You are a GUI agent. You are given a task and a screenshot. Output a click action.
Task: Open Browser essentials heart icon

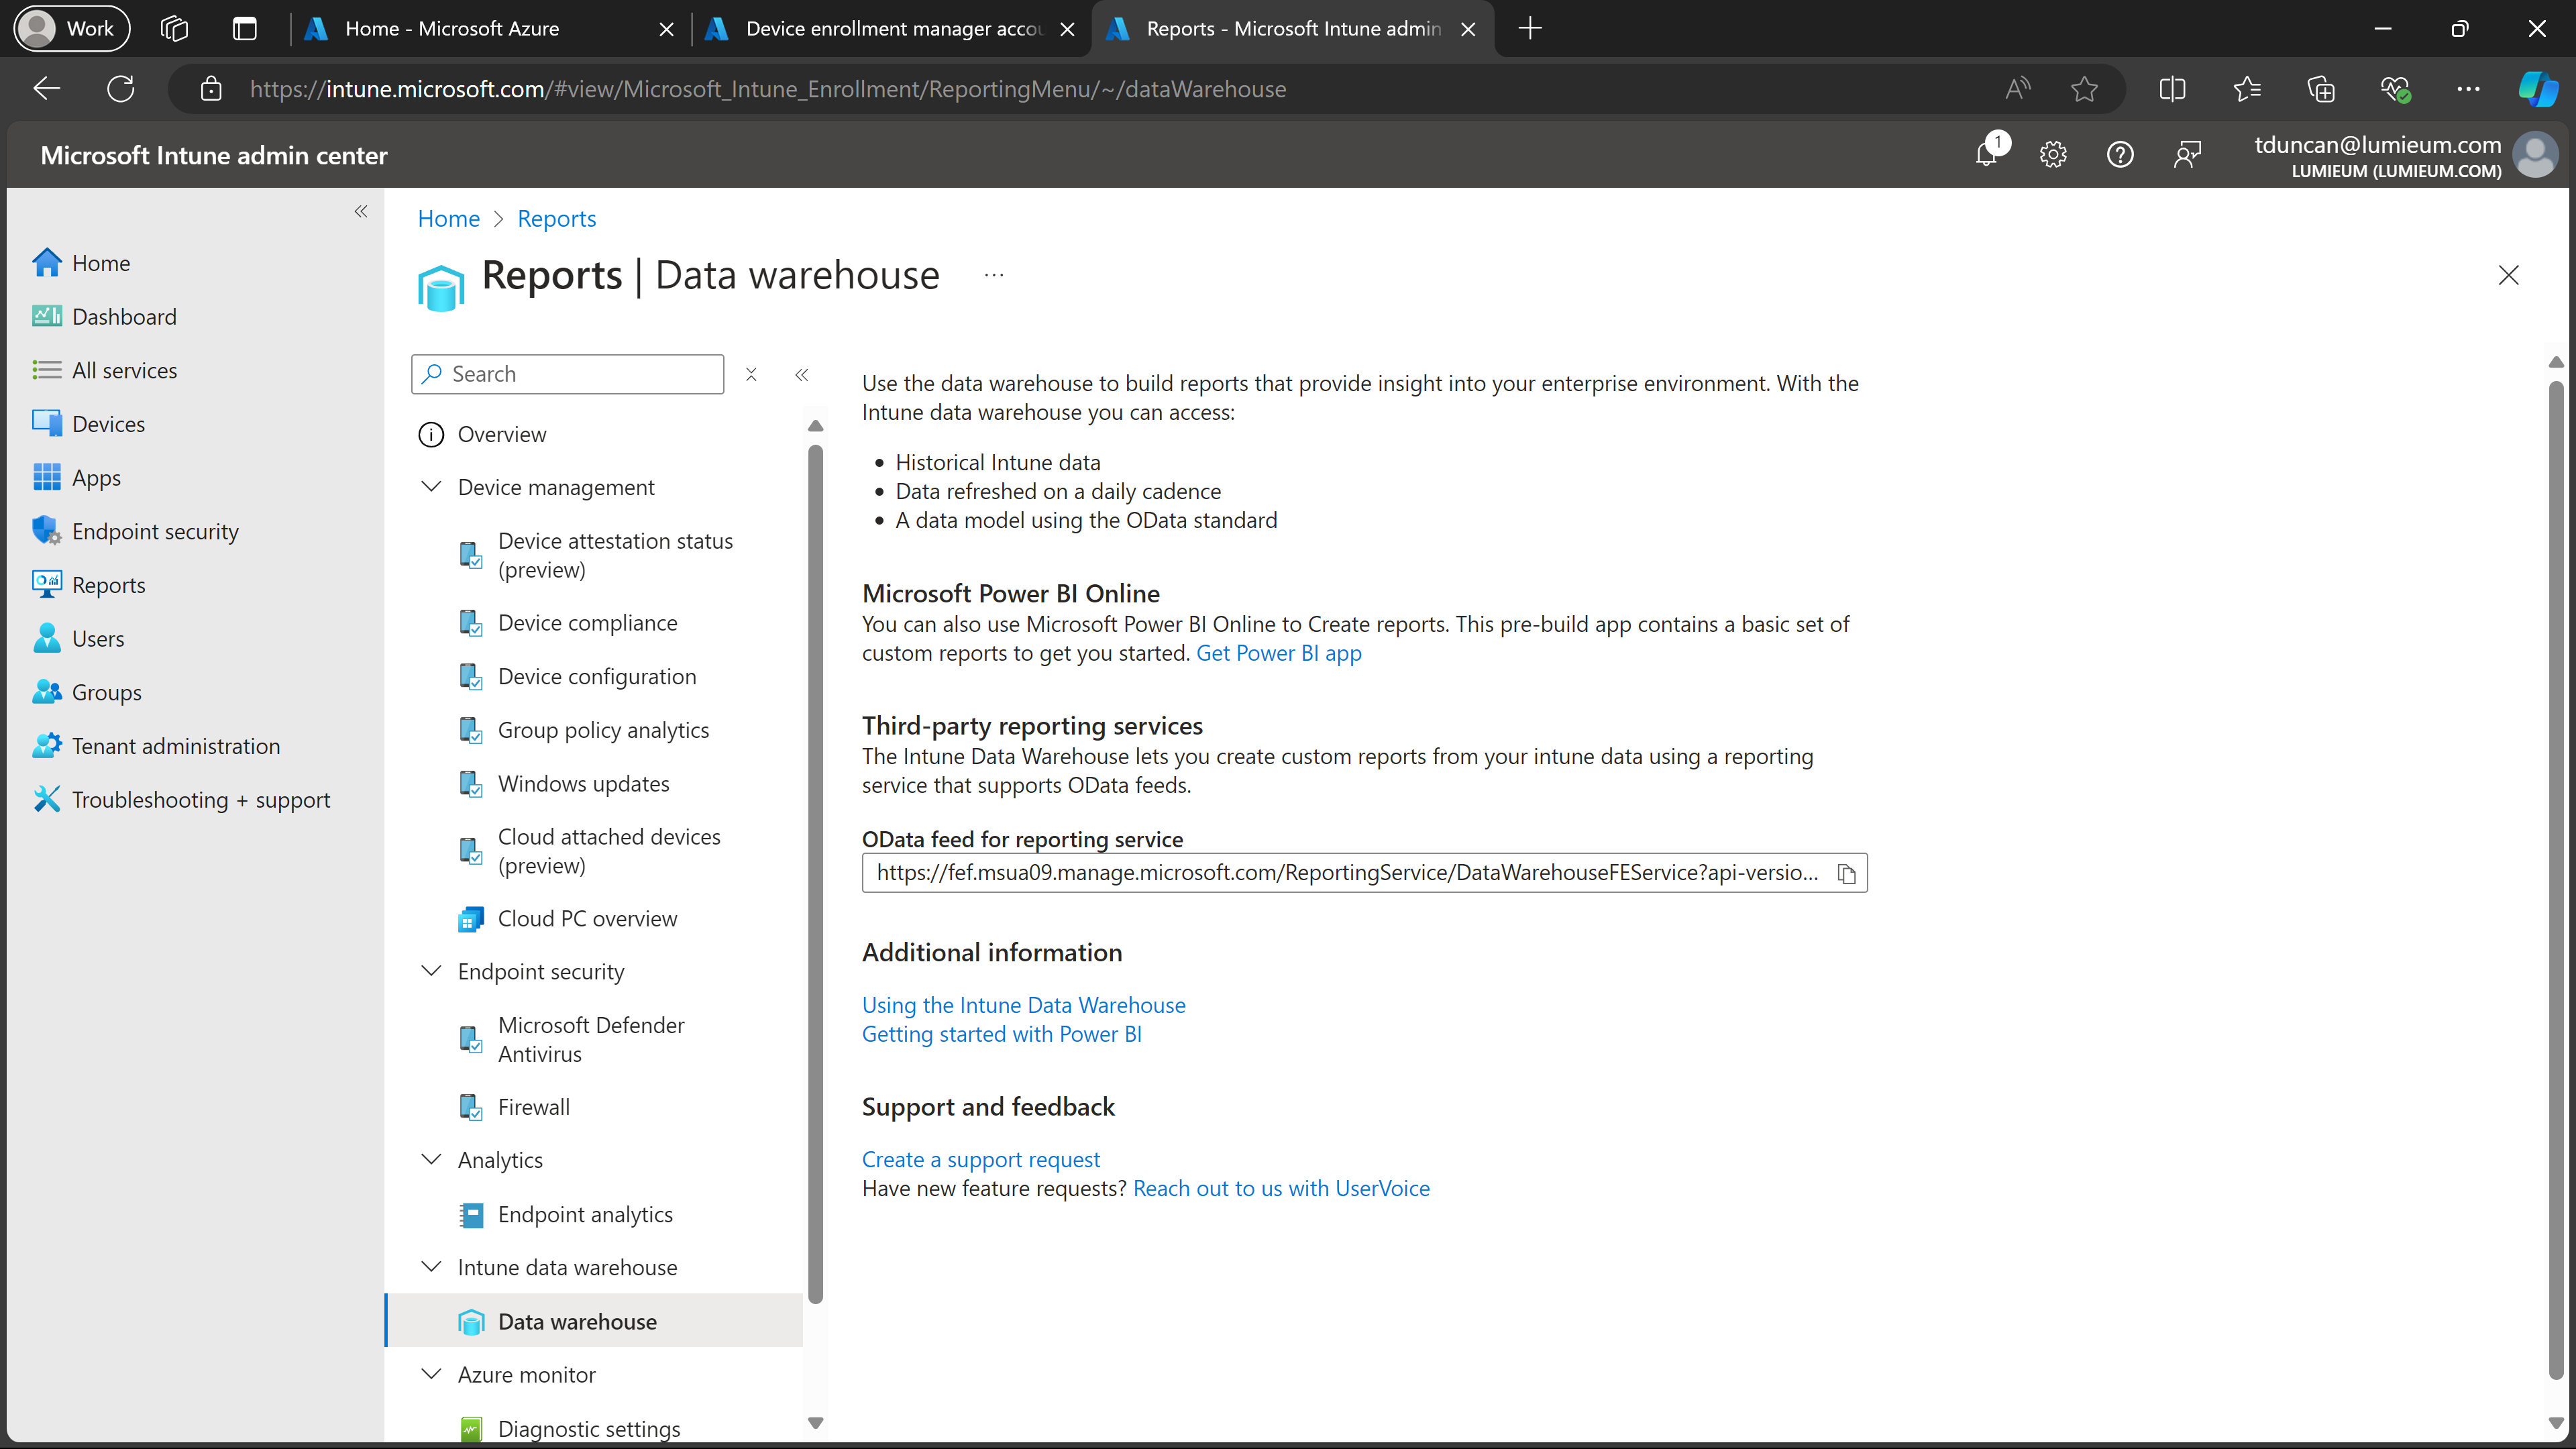pyautogui.click(x=2394, y=89)
